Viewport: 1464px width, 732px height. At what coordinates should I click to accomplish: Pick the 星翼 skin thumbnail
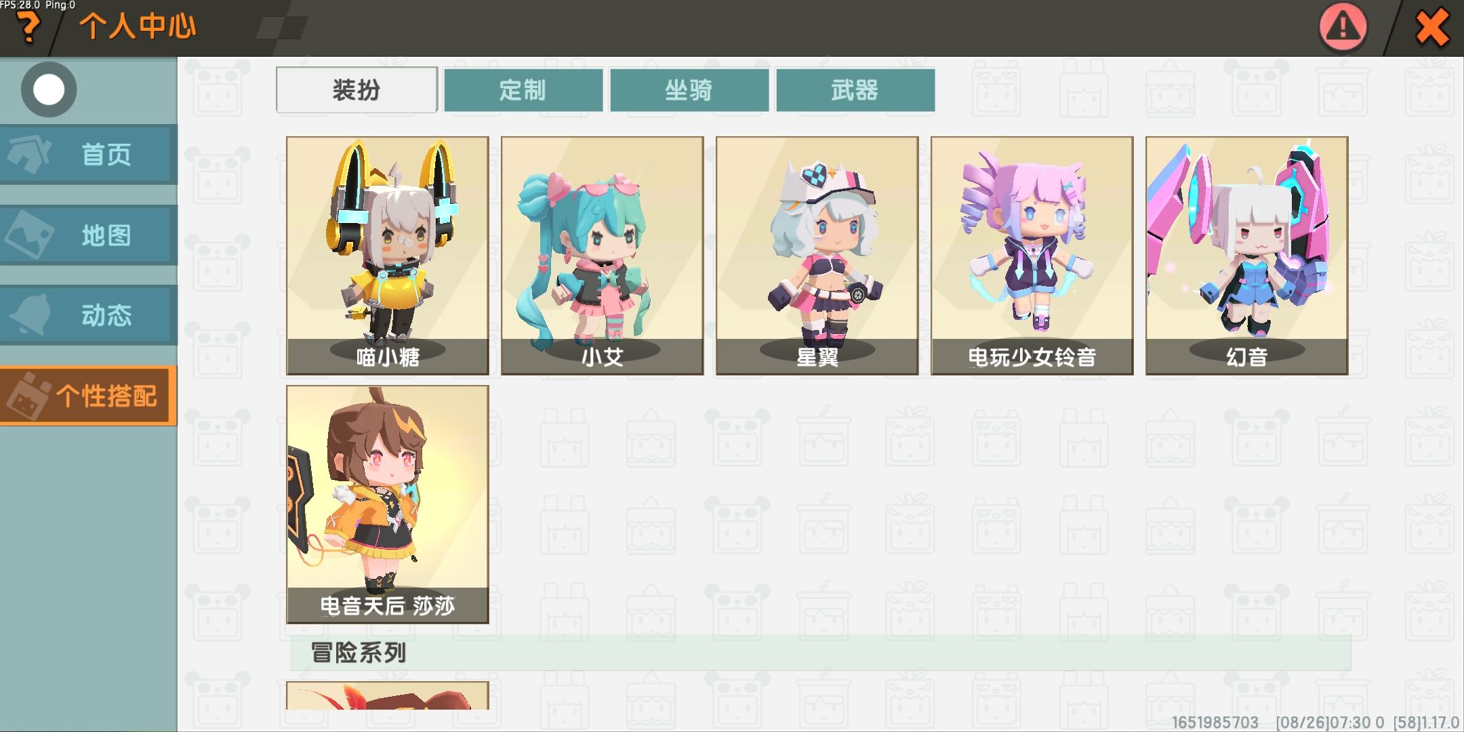coord(817,256)
